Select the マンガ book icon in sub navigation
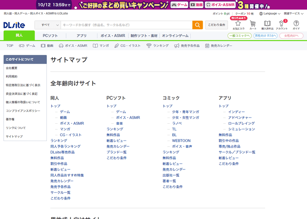The height and width of the screenshot is (219, 307). click(x=95, y=46)
